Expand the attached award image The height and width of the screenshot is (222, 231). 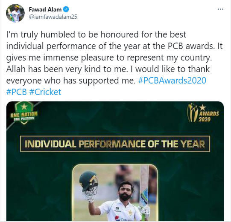click(x=115, y=161)
